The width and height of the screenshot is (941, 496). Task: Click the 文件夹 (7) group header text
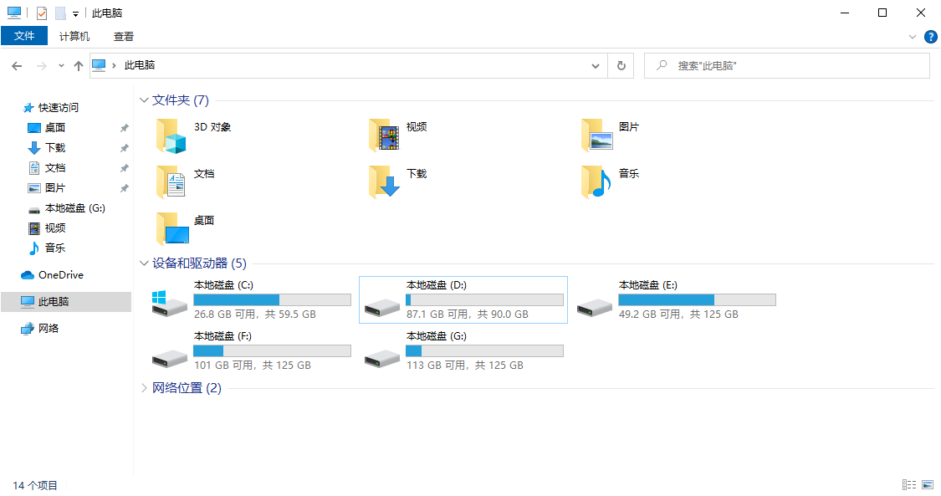tap(181, 100)
